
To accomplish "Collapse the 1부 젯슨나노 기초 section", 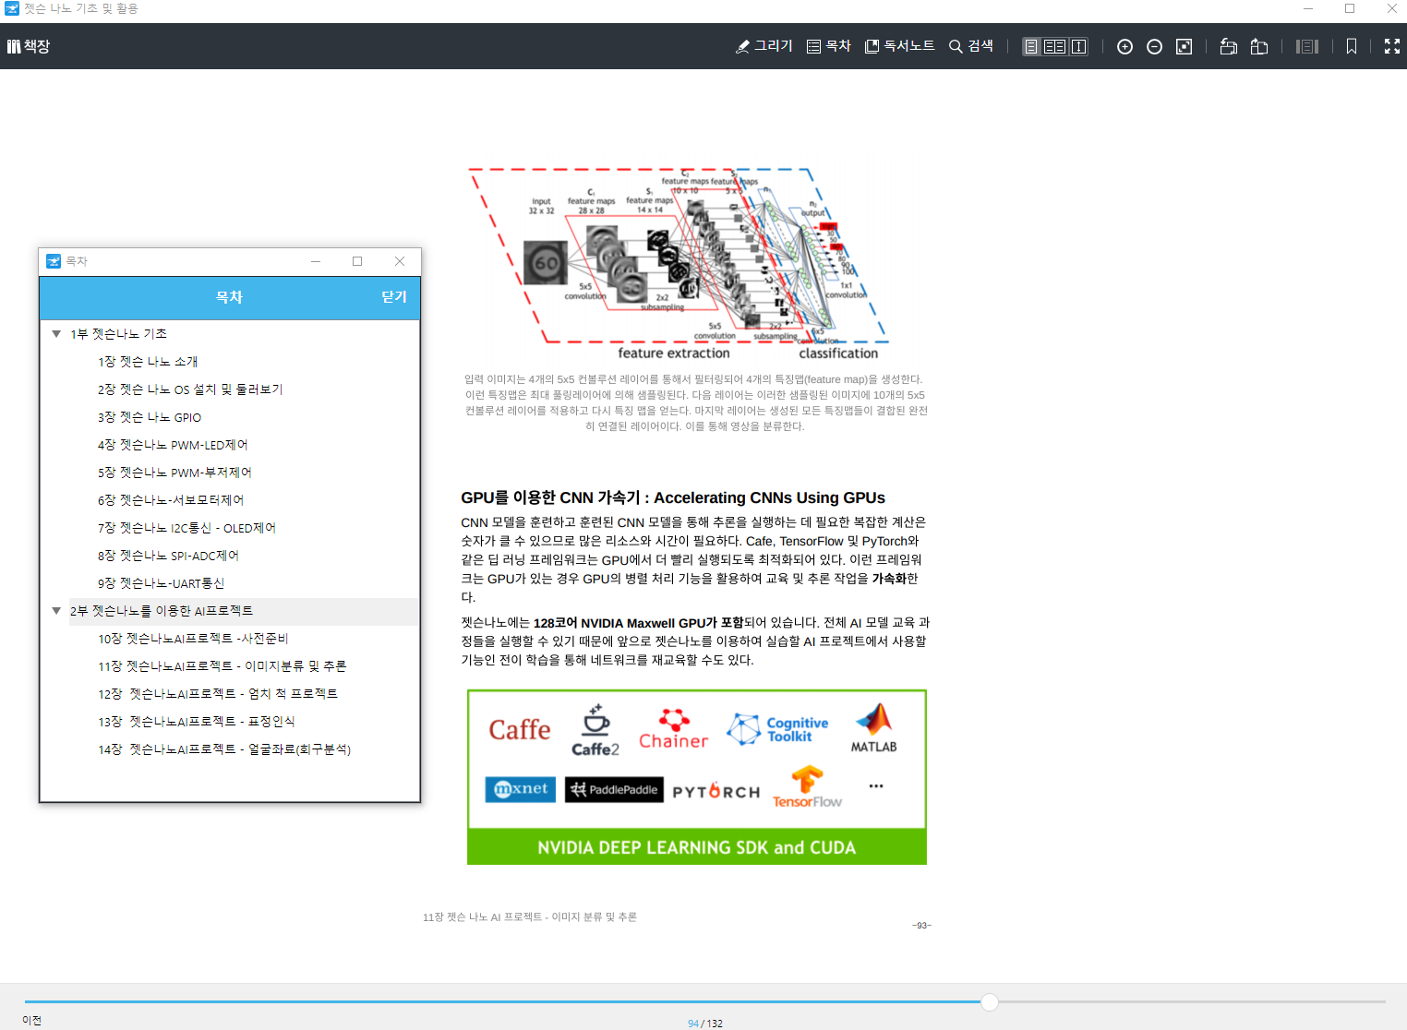I will pos(56,334).
